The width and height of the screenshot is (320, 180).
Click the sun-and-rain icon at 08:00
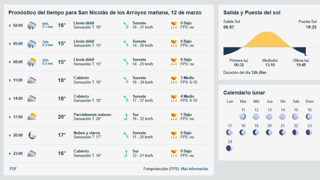click(32, 62)
